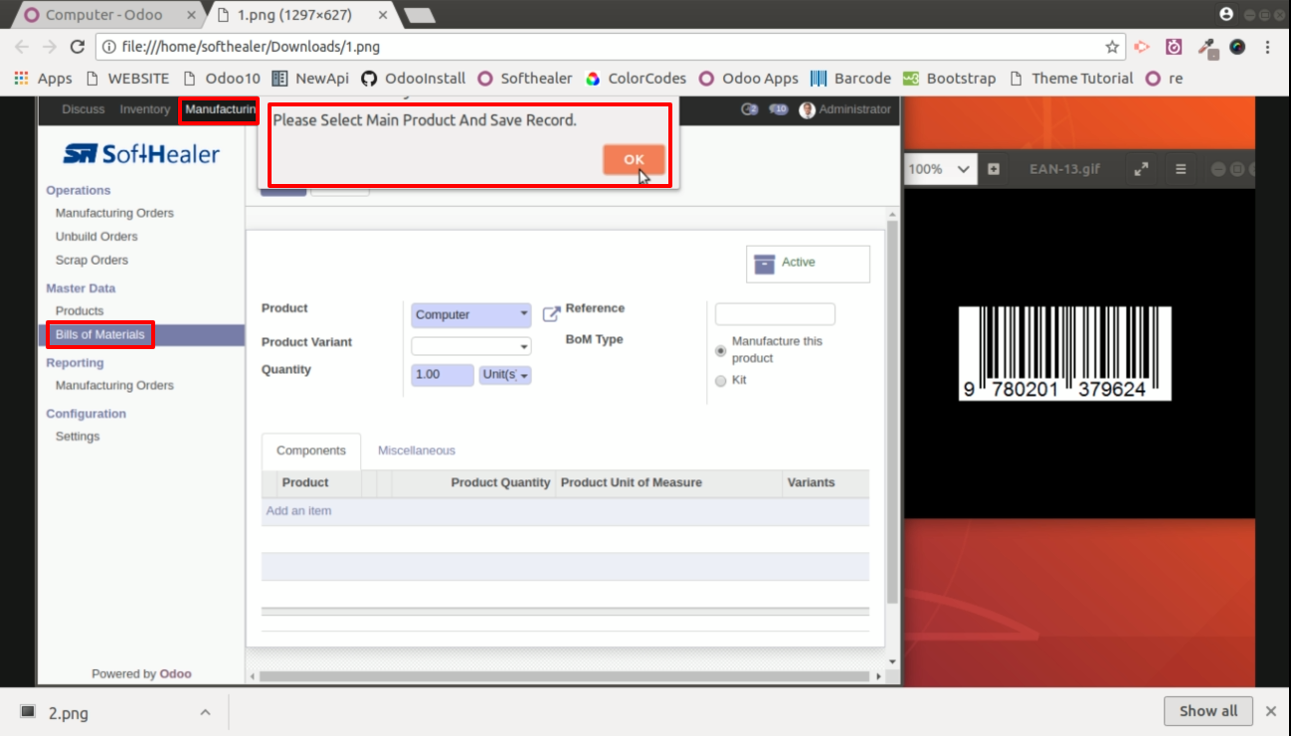Click OK in the warning dialog
The width and height of the screenshot is (1291, 736).
click(634, 159)
